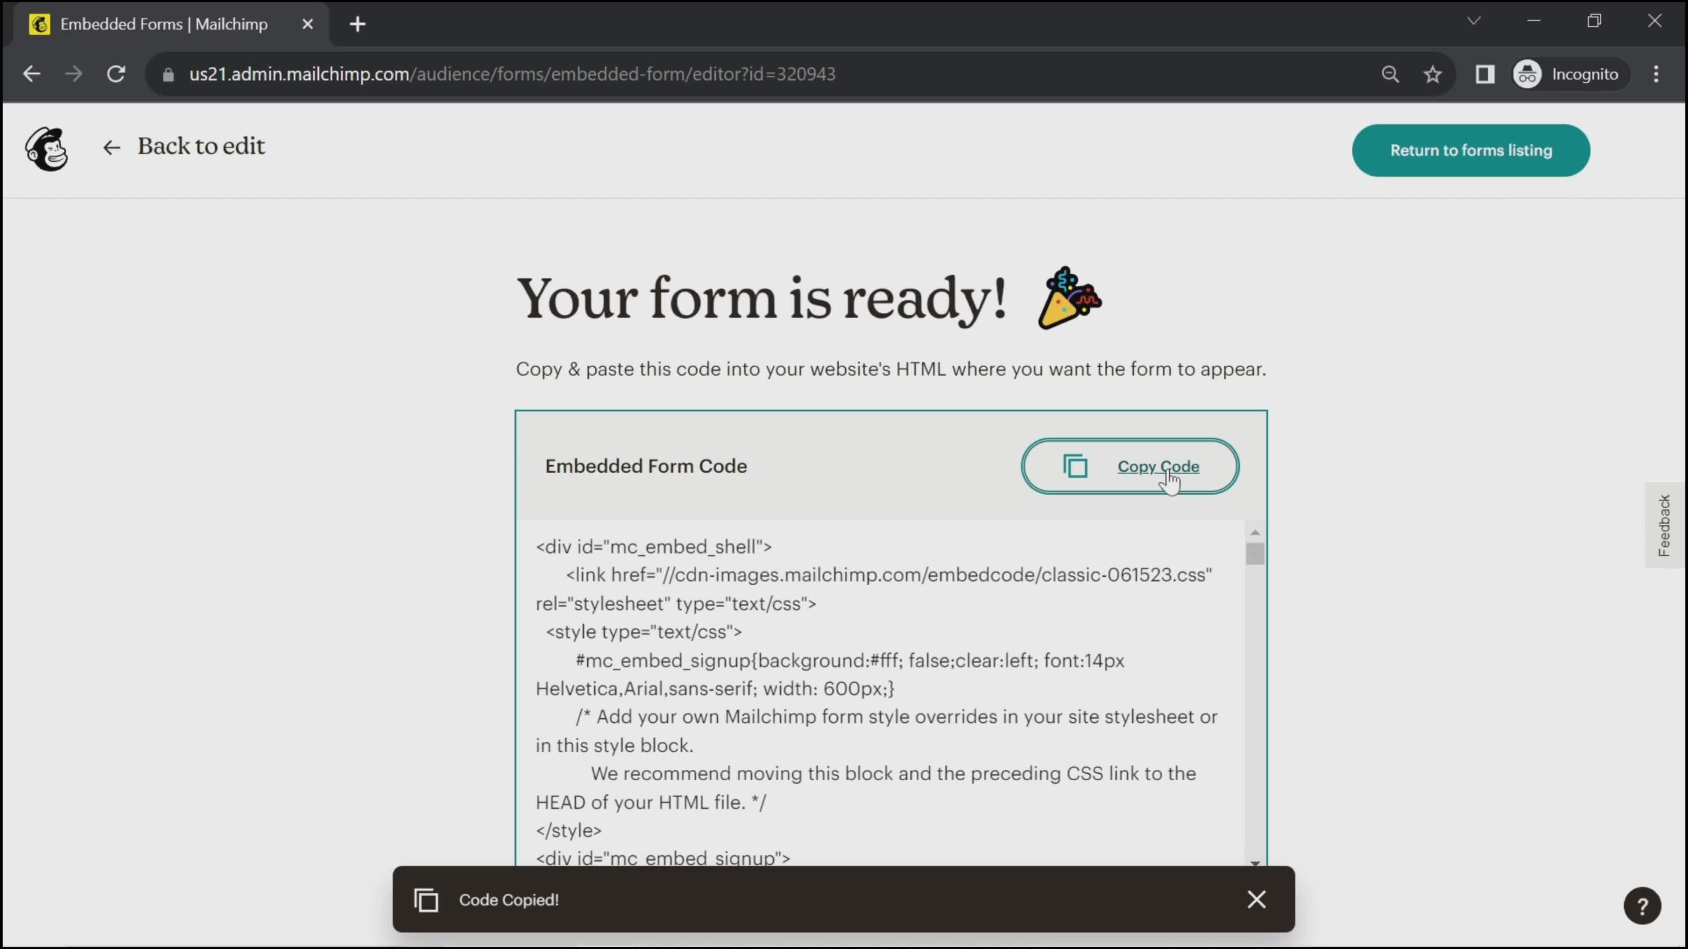1688x949 pixels.
Task: Click the browser profile Incognito icon
Action: (x=1528, y=73)
